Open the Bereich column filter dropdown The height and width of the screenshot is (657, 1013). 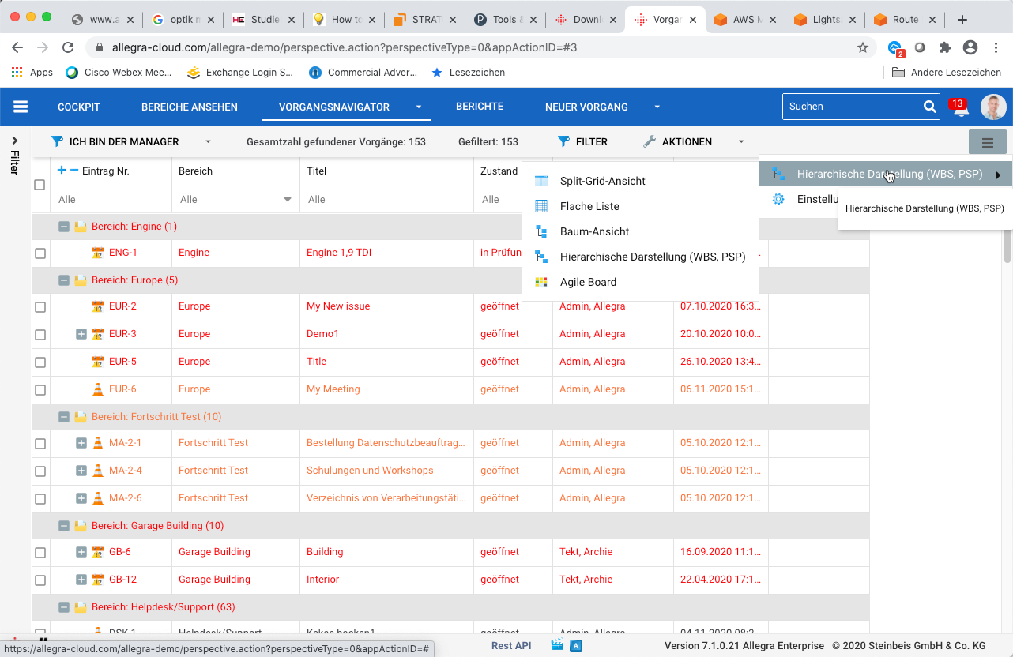pyautogui.click(x=288, y=200)
